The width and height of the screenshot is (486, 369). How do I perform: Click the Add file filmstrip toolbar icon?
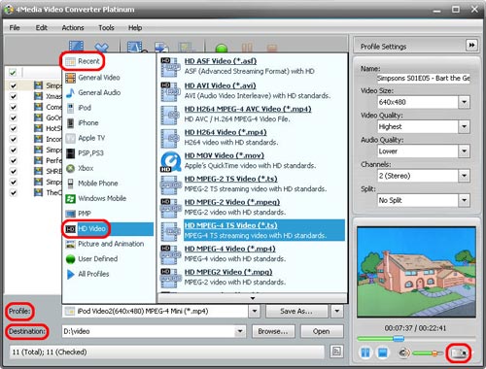[77, 47]
